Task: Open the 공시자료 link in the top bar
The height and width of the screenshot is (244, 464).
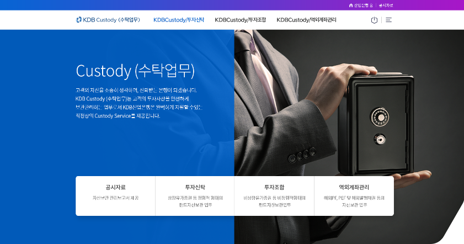Action: pos(386,6)
